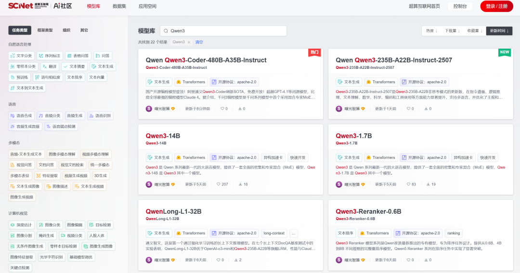The width and height of the screenshot is (520, 273).
Task: Click heart icon on Qwen3-1.7B card
Action: click(408, 184)
